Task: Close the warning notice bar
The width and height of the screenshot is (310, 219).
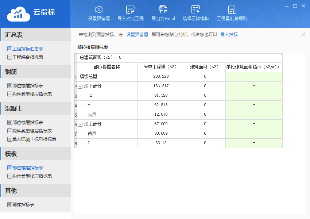Action: pyautogui.click(x=303, y=34)
